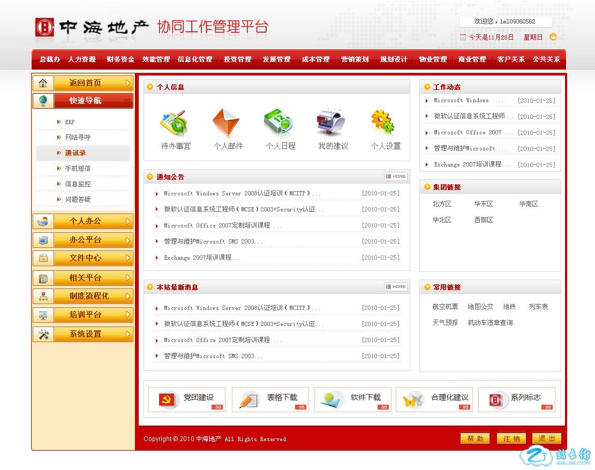595x470 pixels.
Task: Expand the 文件中心 sidebar section
Action: click(x=127, y=258)
